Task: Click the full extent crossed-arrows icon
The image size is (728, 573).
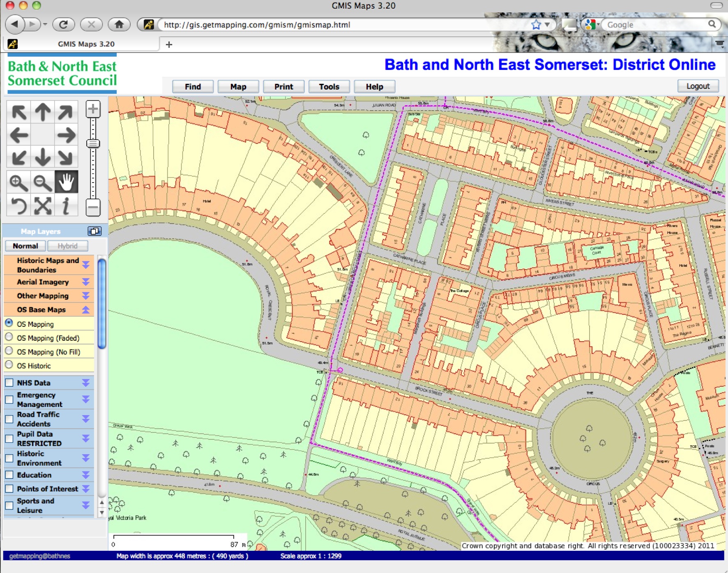Action: click(42, 205)
